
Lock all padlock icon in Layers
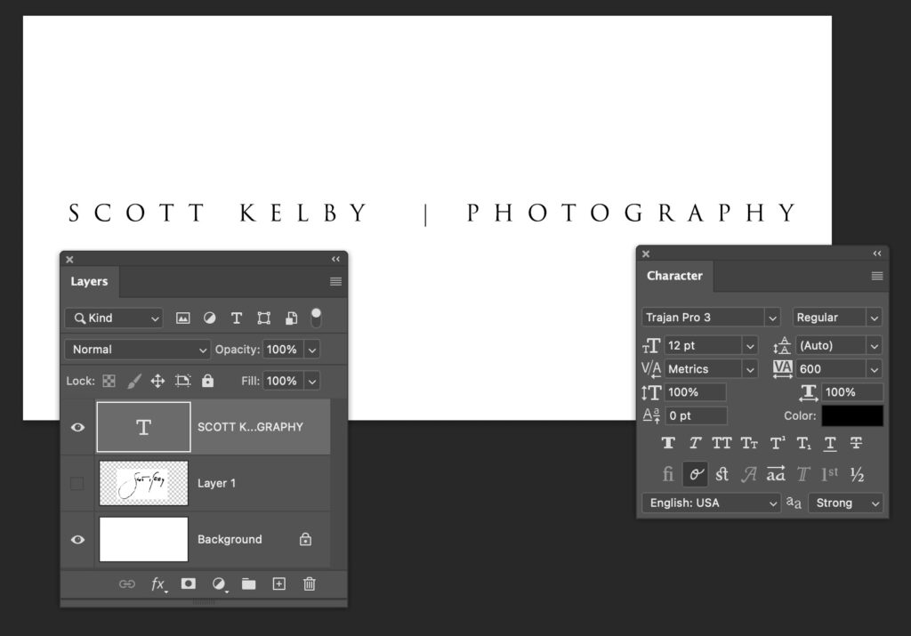pyautogui.click(x=207, y=381)
